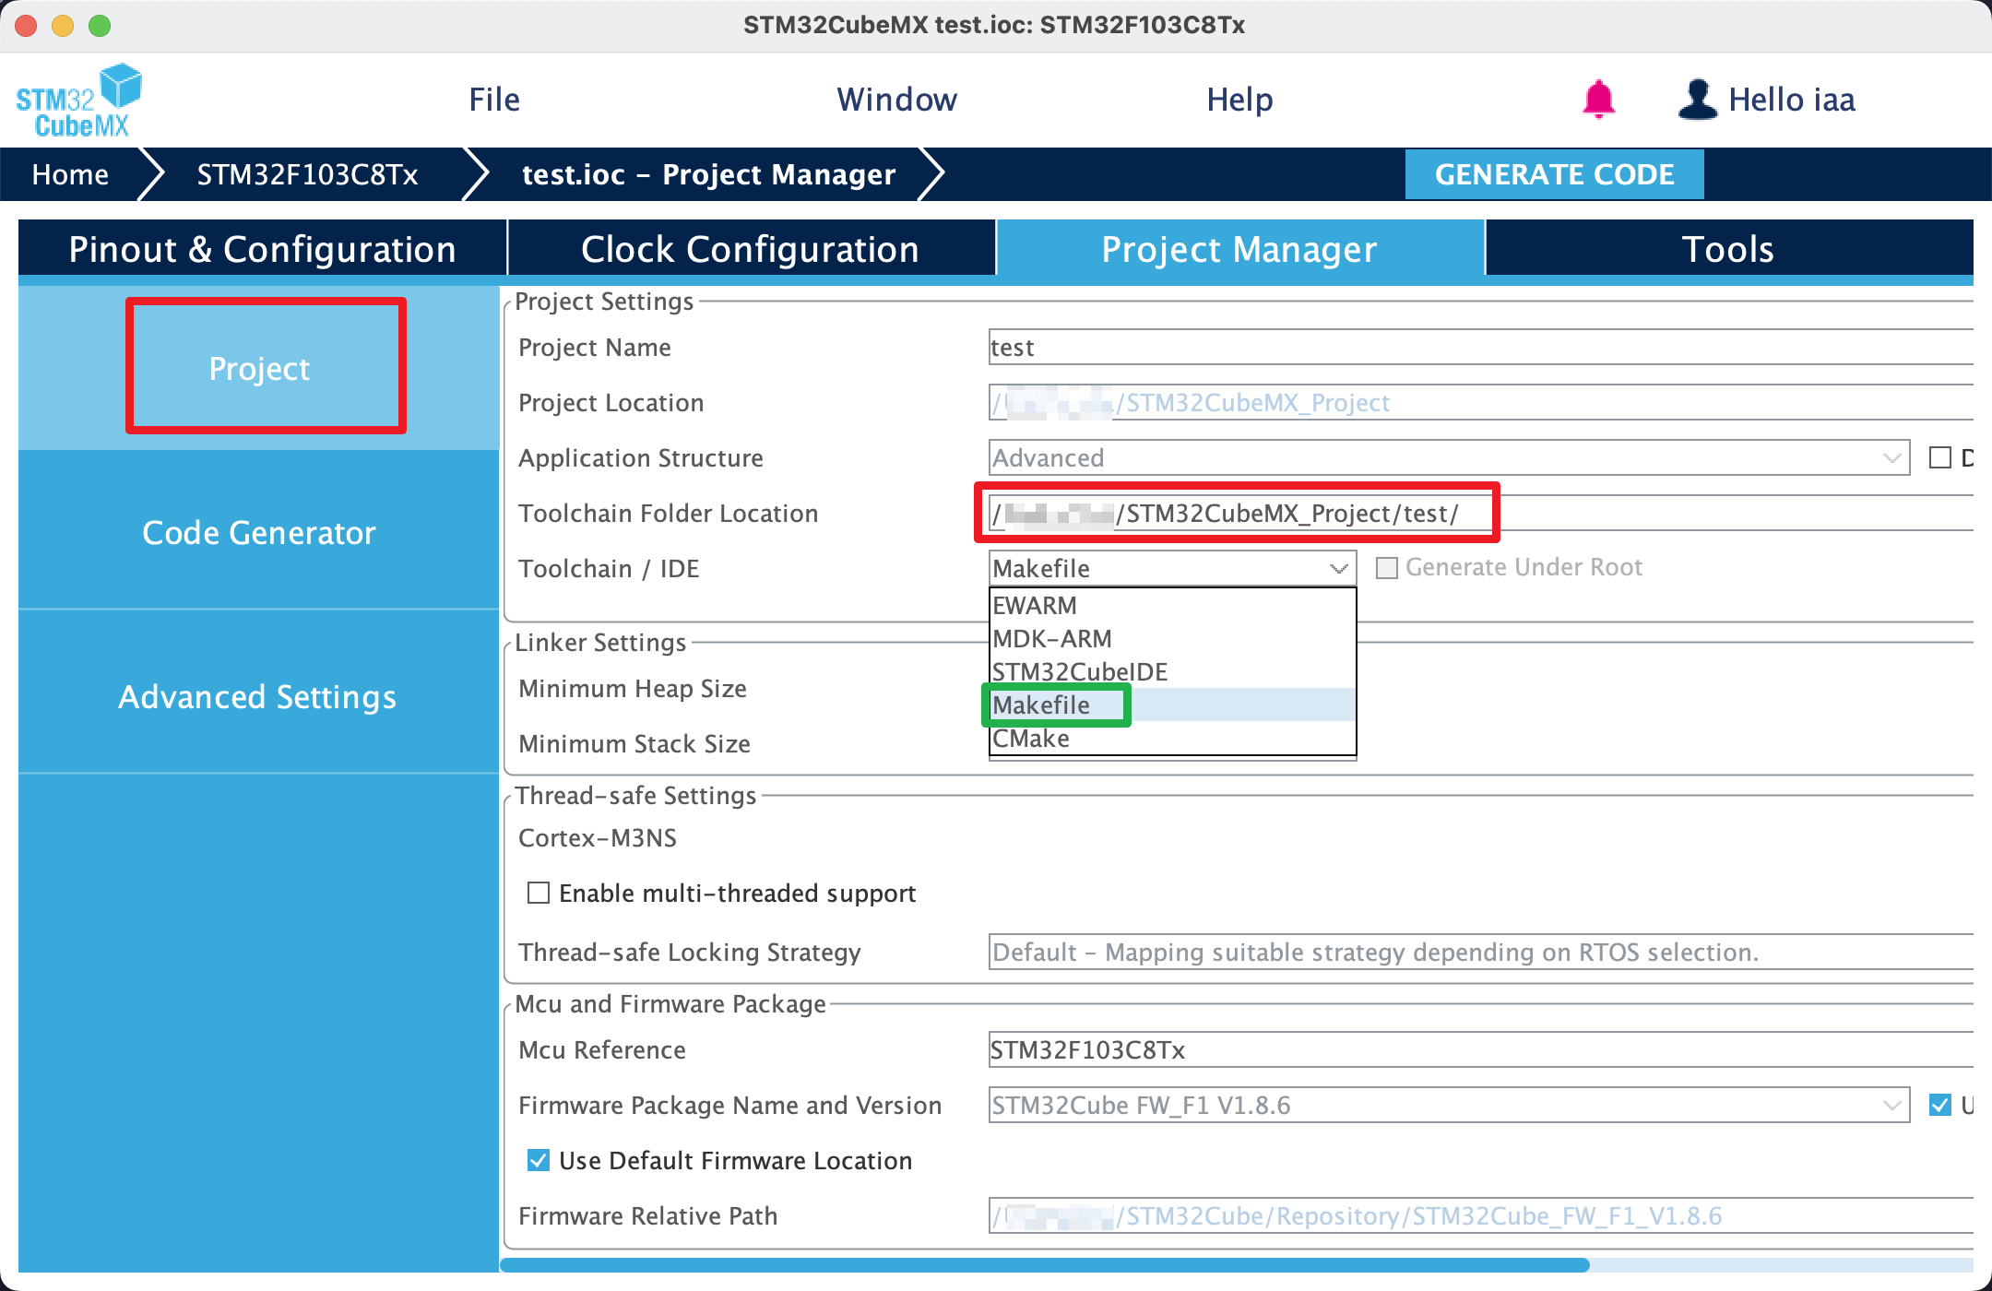
Task: Open the Code Generator section
Action: (259, 532)
